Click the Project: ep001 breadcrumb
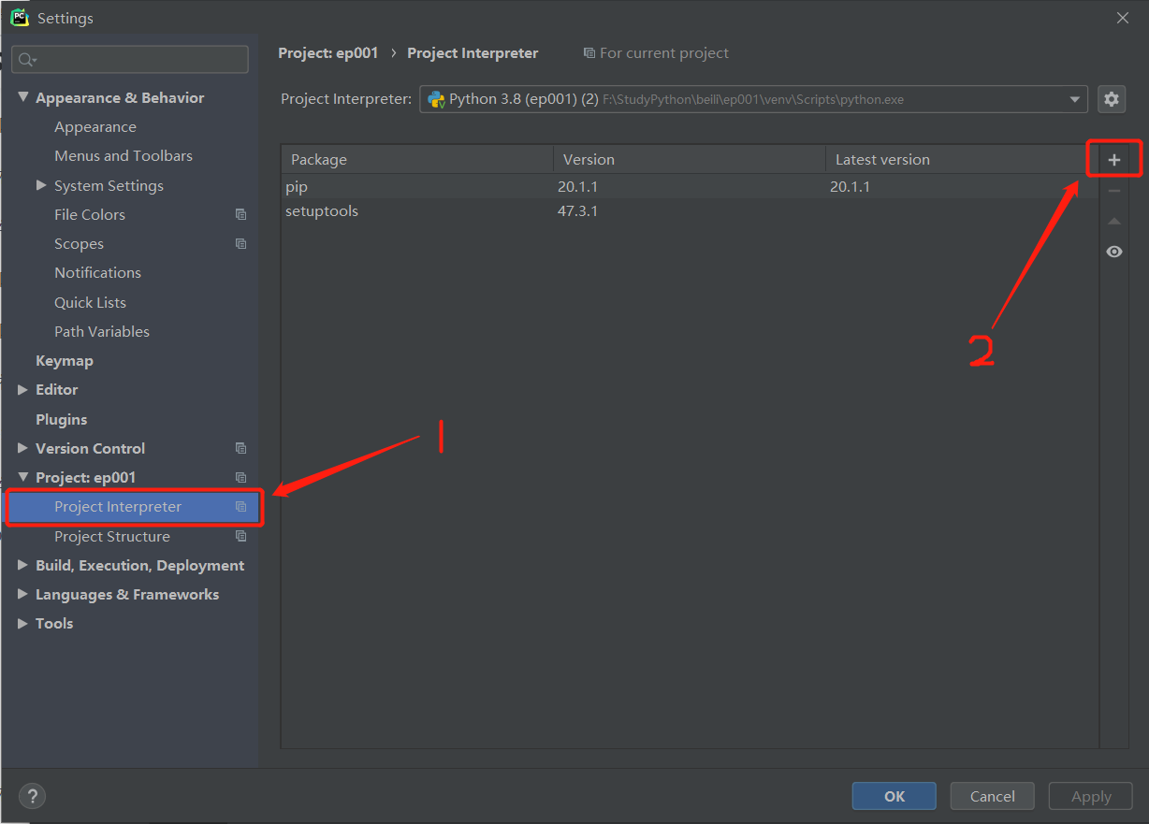The width and height of the screenshot is (1149, 824). [x=328, y=53]
